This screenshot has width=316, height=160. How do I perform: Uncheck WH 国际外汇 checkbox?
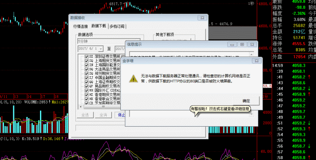coord(86,90)
